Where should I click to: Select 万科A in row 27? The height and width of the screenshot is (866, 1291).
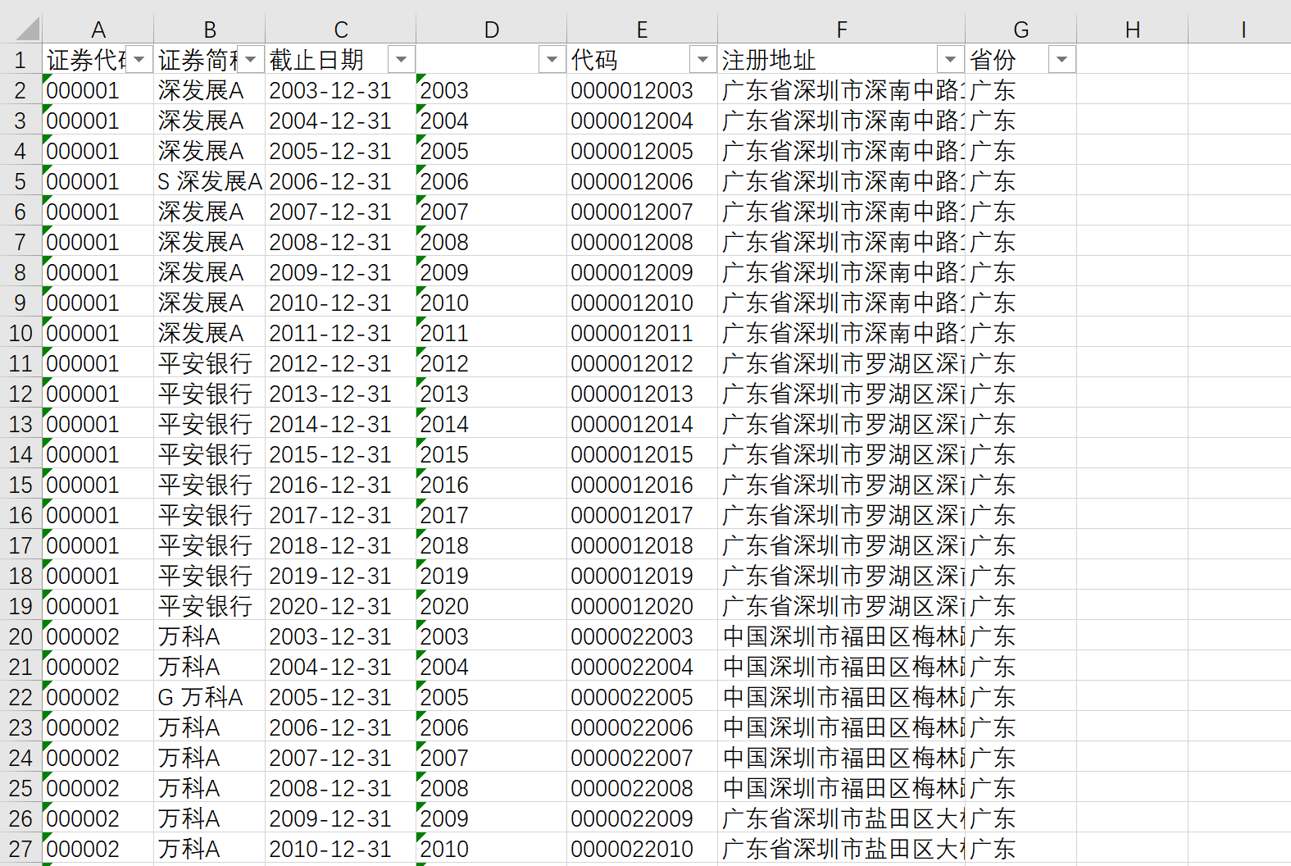click(210, 849)
